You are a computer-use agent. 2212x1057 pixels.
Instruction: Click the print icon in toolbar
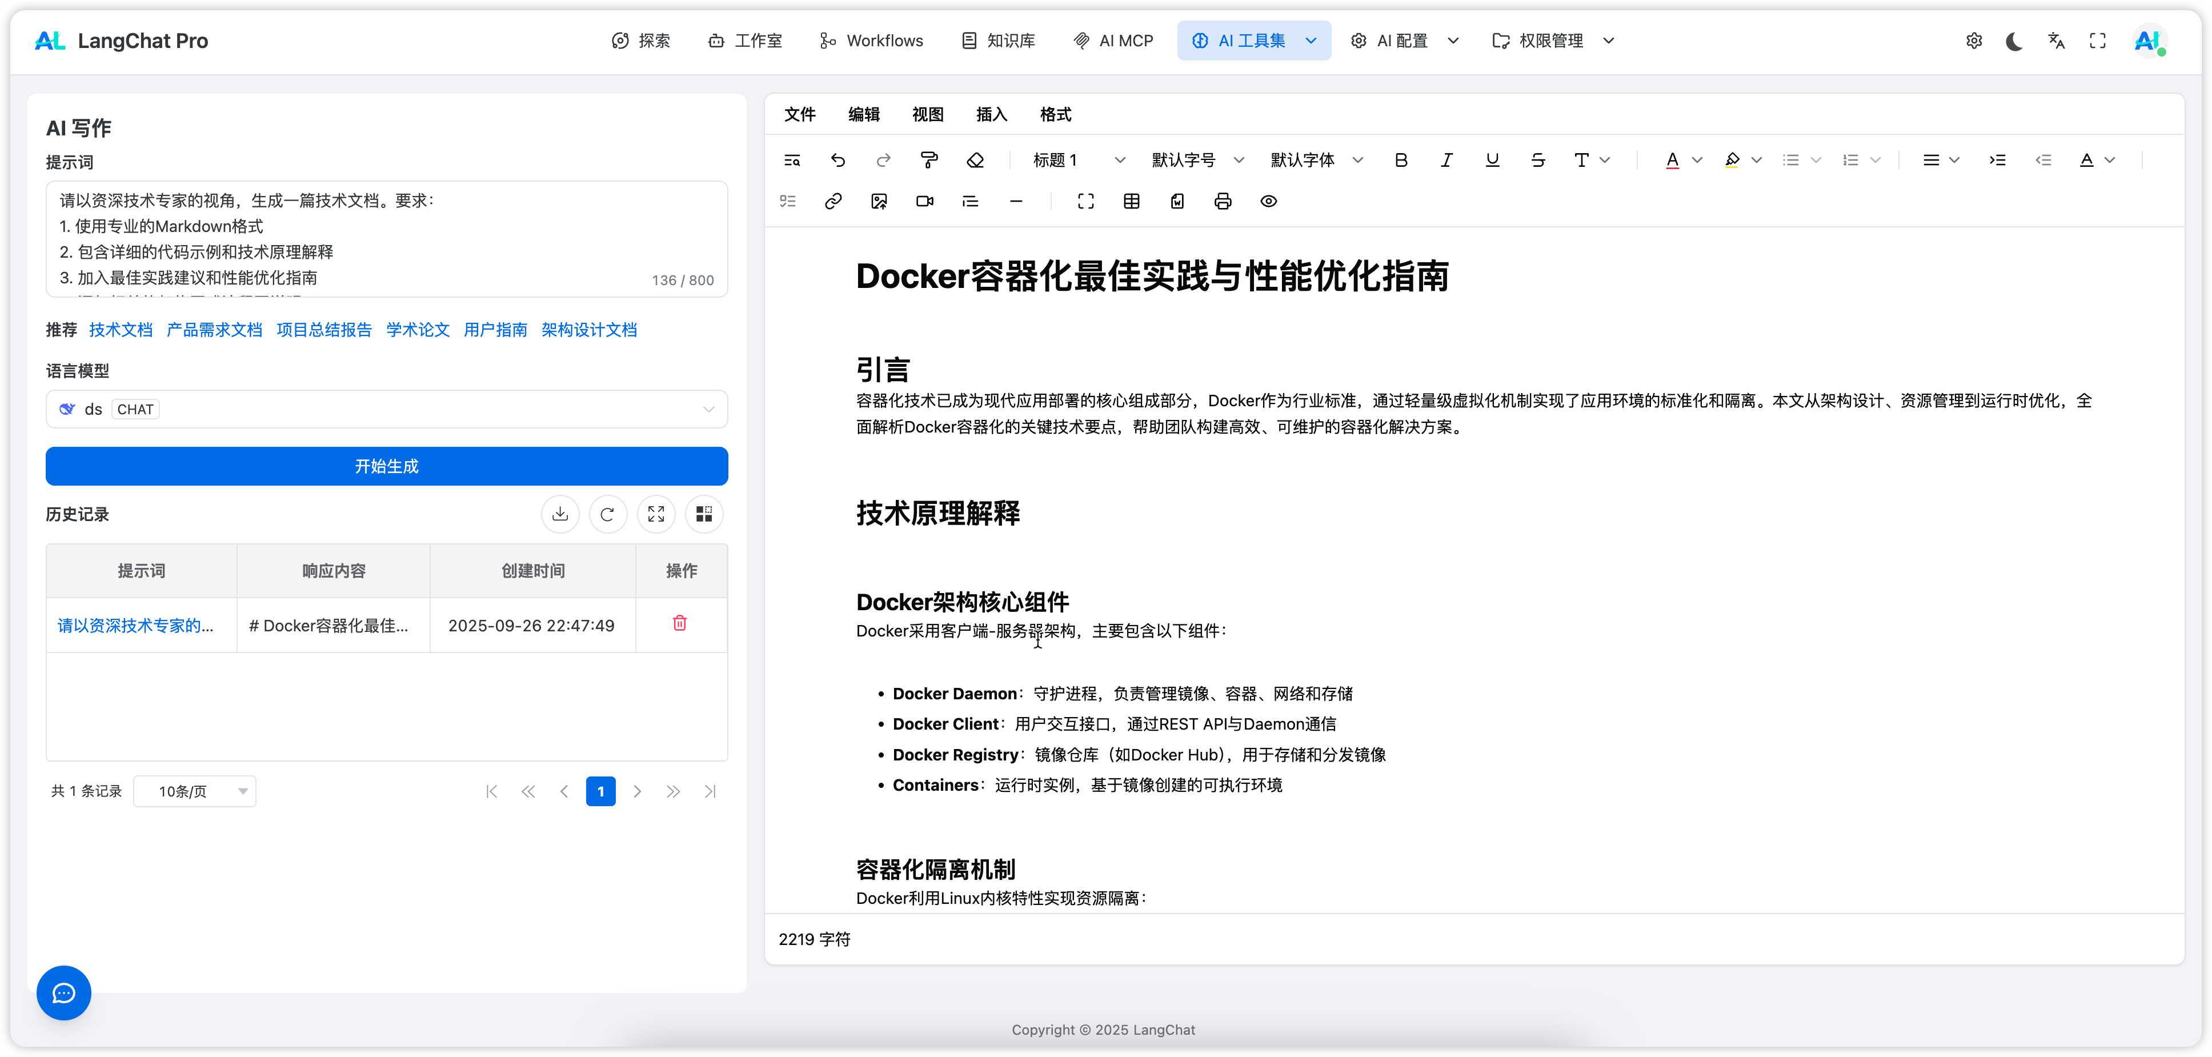[x=1223, y=201]
